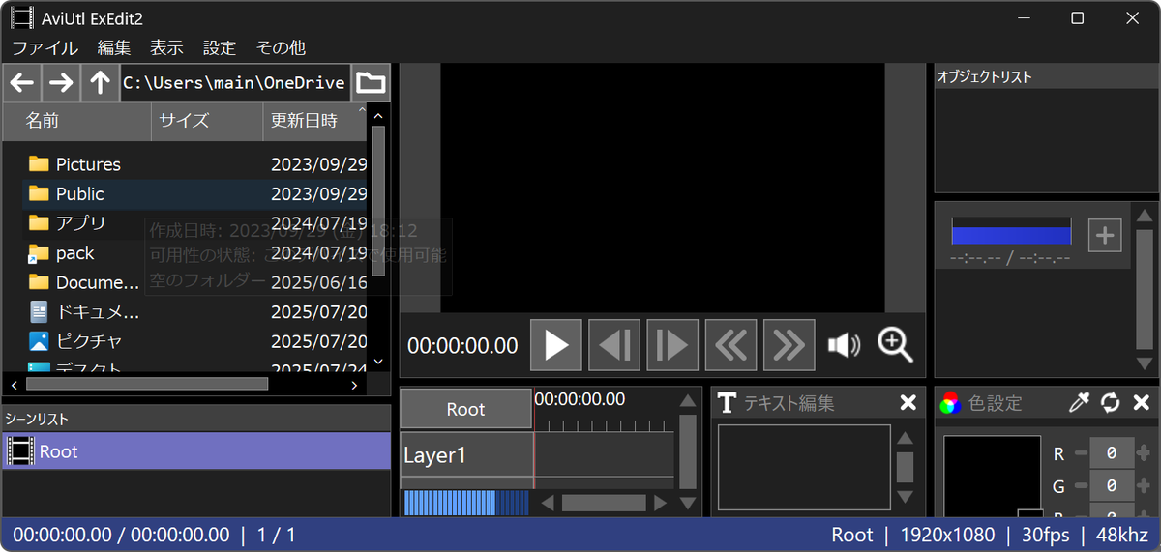Viewport: 1161px width, 552px height.
Task: Select the Root scene in シーンリスト
Action: click(196, 451)
